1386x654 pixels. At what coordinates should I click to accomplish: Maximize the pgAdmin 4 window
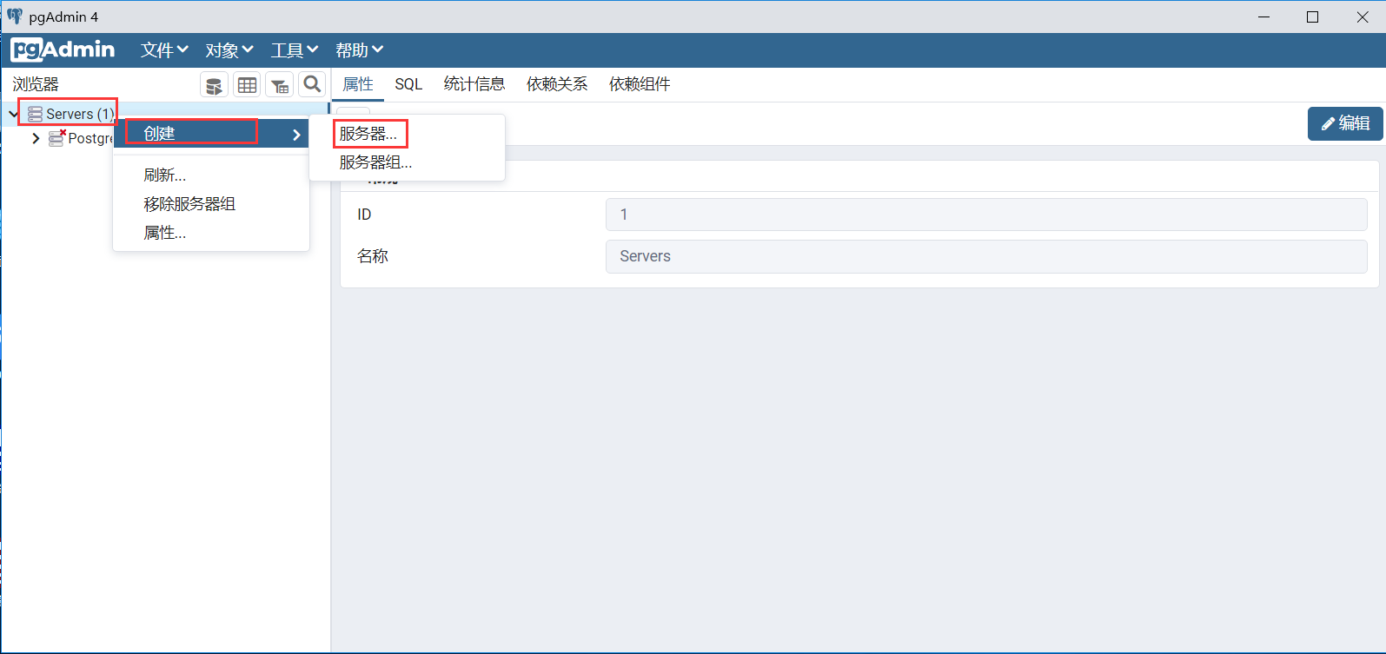click(x=1313, y=17)
